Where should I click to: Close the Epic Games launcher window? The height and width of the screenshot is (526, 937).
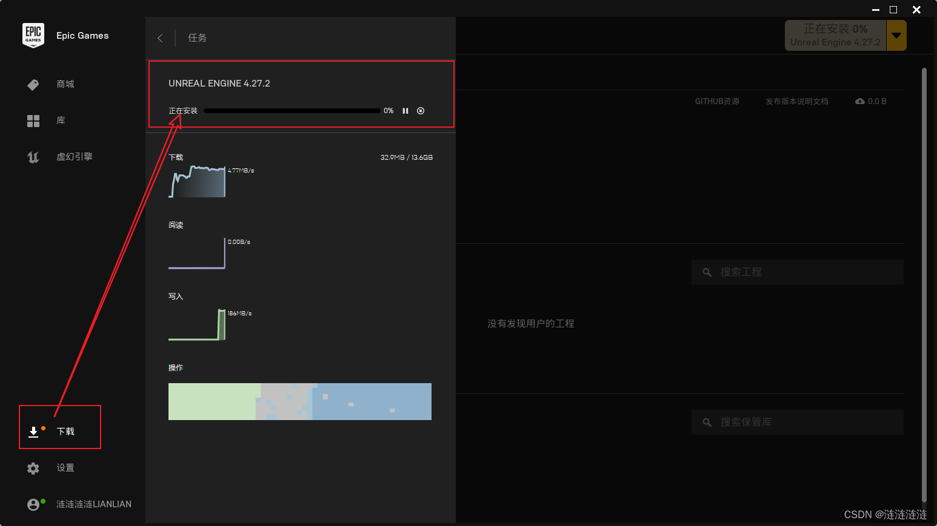916,10
